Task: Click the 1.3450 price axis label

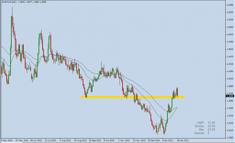Action: pos(230,108)
